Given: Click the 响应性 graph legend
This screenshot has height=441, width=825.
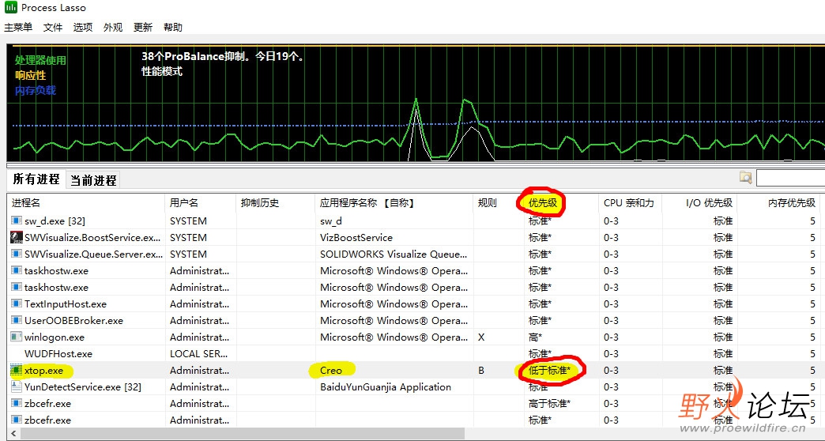Looking at the screenshot, I should pyautogui.click(x=31, y=75).
